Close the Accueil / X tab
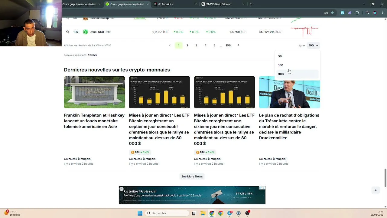 (195, 4)
